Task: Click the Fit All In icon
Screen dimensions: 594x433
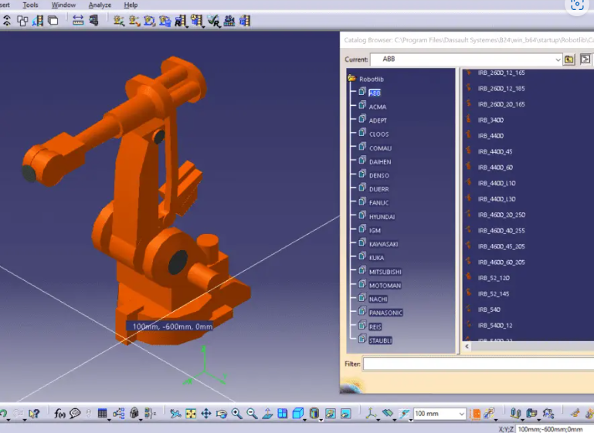Action: click(191, 414)
